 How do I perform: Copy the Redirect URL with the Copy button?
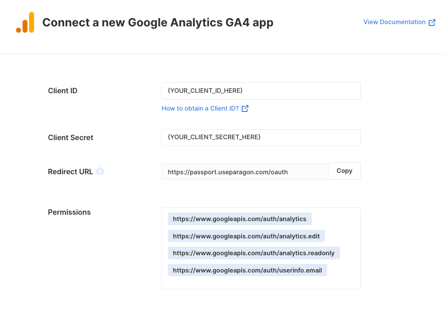(344, 171)
